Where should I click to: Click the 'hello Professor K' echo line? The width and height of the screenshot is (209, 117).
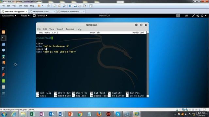(x=53, y=46)
